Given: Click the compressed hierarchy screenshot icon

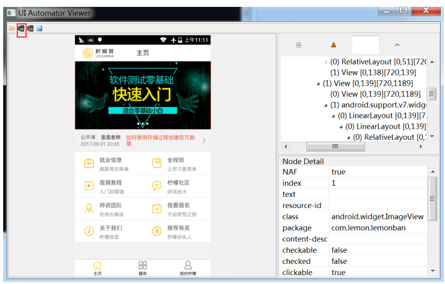Looking at the screenshot, I should tap(31, 28).
